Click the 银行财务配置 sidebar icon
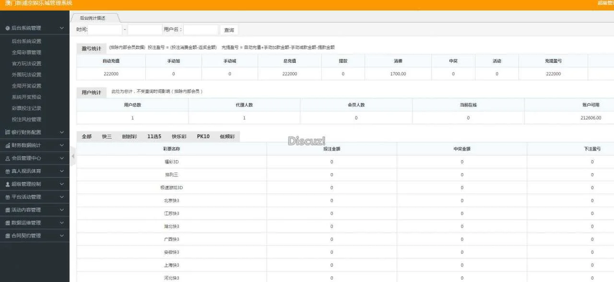This screenshot has width=614, height=282. click(x=7, y=132)
